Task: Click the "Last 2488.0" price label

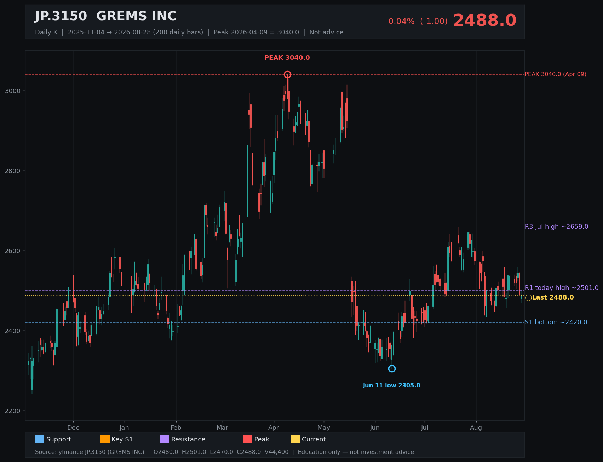Action: pyautogui.click(x=553, y=297)
